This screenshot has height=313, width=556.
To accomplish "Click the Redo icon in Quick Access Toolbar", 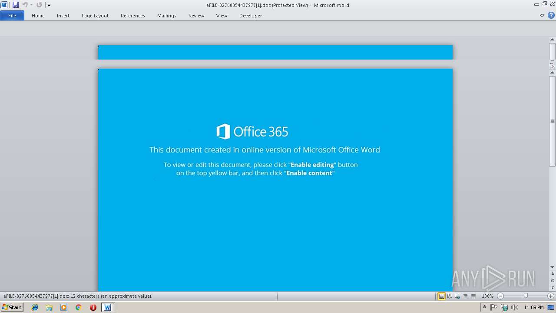I will (39, 5).
